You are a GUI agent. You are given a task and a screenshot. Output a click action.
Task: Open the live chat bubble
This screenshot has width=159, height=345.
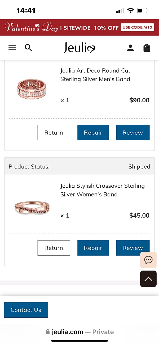tap(148, 260)
